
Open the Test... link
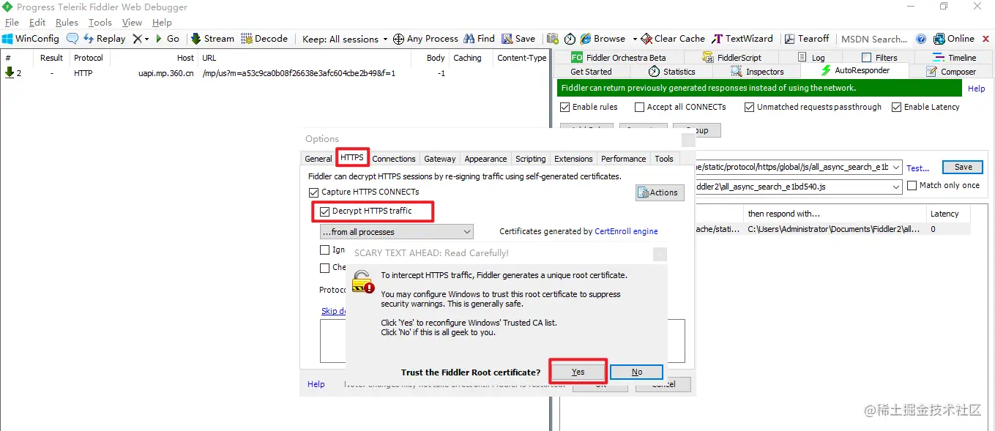917,168
